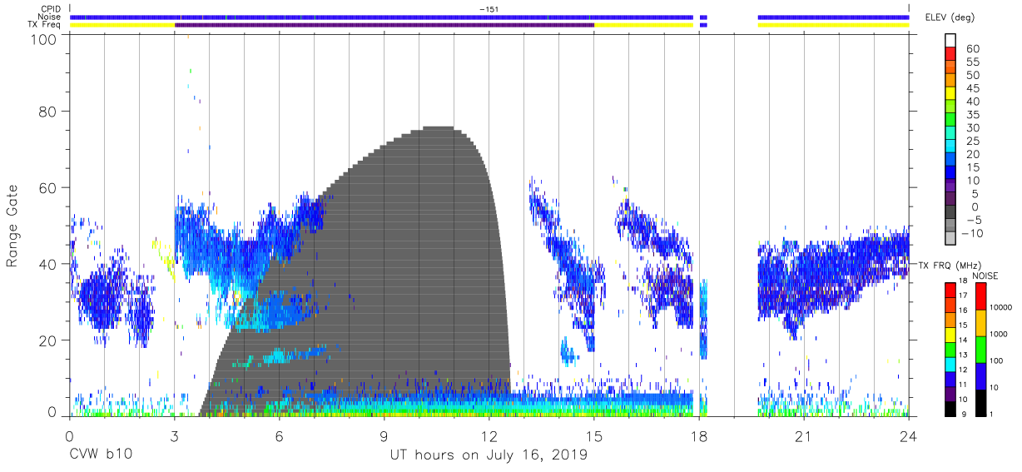Click the CPID value "-151"
The image size is (1022, 472).
pos(489,9)
